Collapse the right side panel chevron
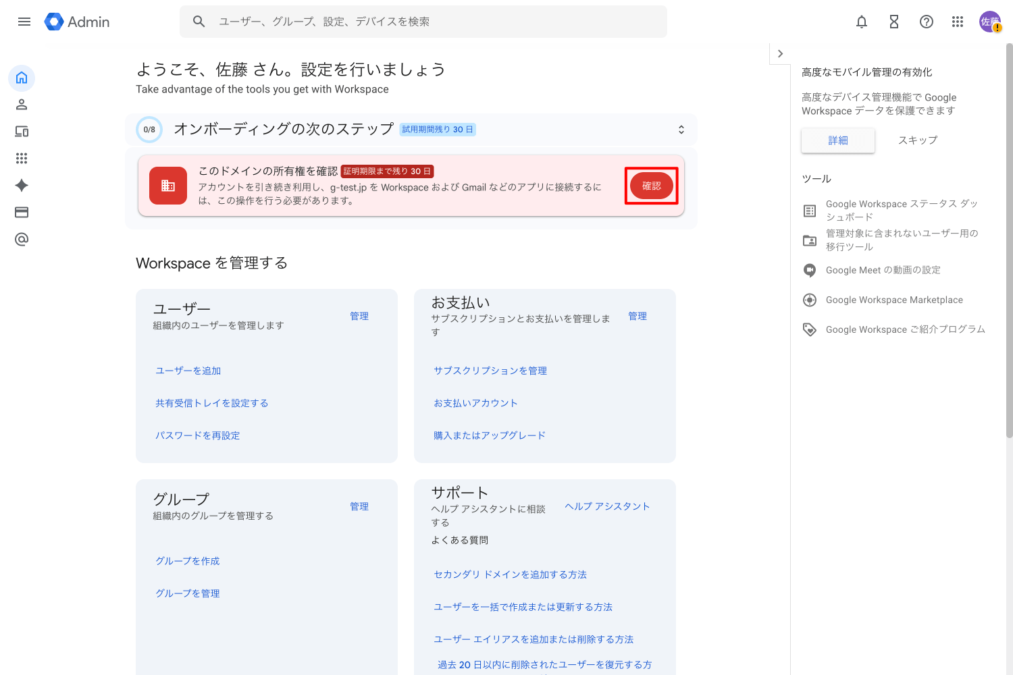1013x675 pixels. [x=780, y=54]
